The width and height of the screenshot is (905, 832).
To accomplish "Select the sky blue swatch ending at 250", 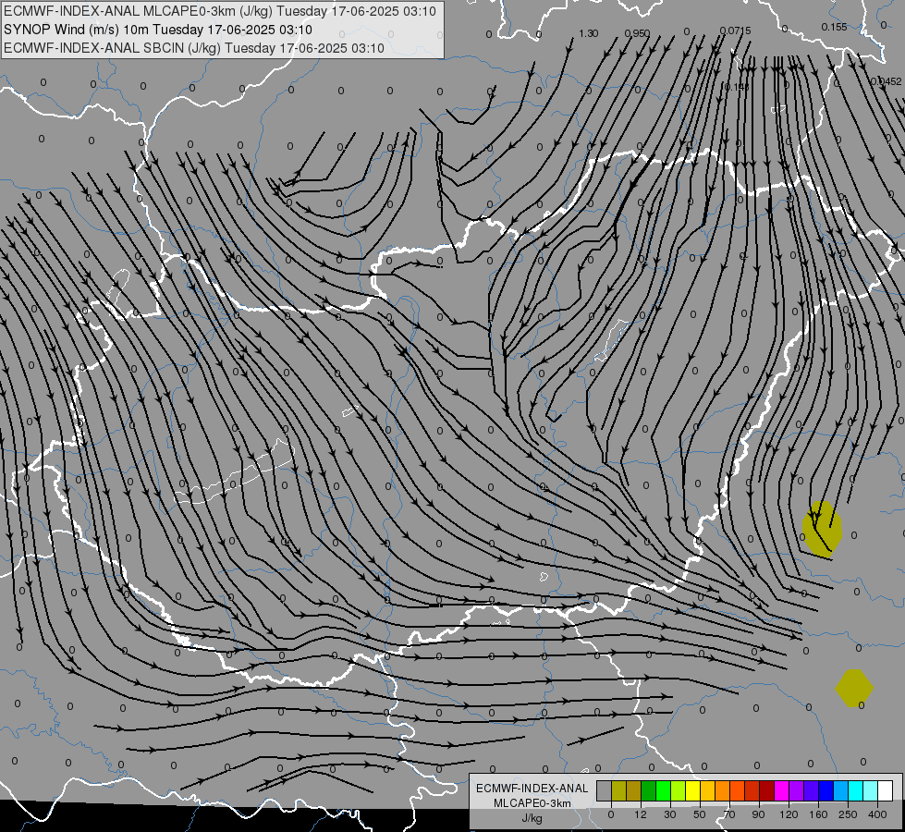I will (x=841, y=790).
